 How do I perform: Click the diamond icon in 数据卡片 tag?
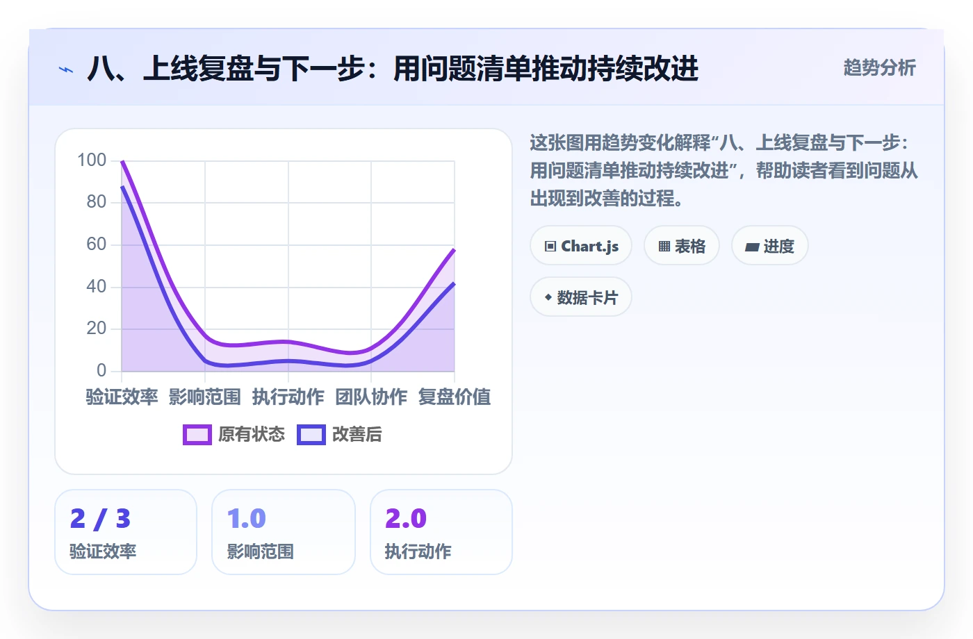(548, 298)
